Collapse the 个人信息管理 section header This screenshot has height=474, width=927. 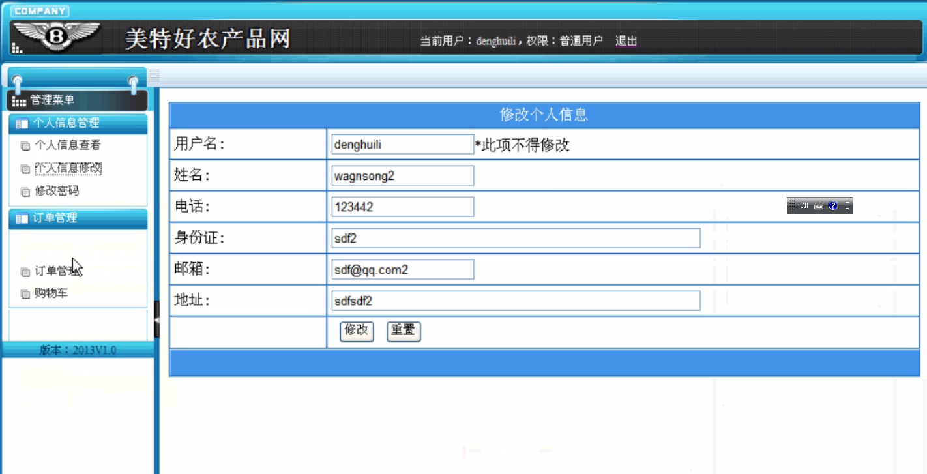click(x=78, y=123)
